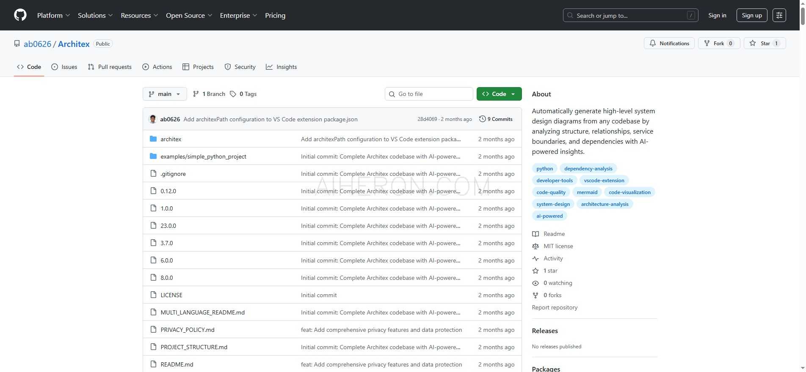Click the star icon in Star button
Screen dimensions: 806x372
click(x=753, y=43)
